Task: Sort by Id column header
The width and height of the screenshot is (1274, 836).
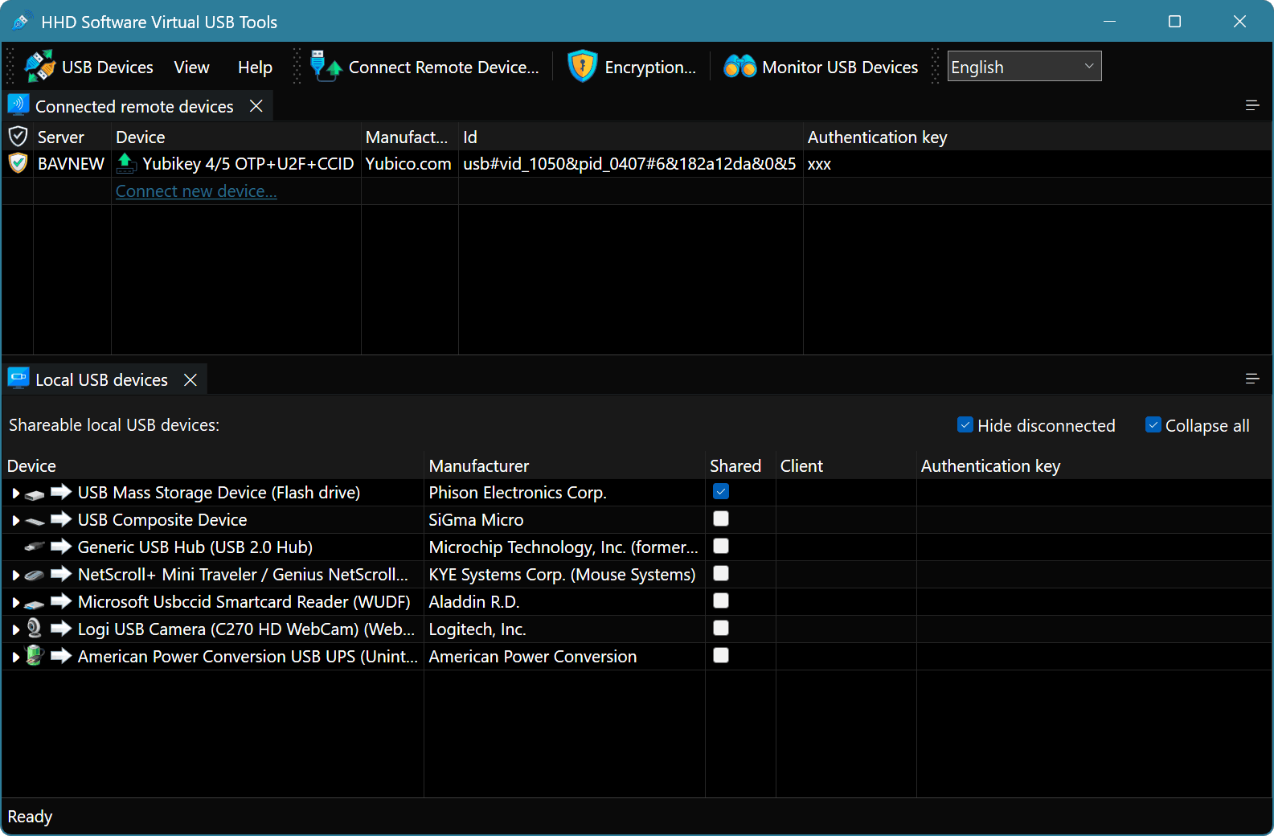Action: 630,137
